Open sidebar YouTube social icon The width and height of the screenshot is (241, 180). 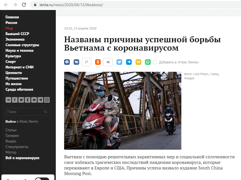point(34,100)
